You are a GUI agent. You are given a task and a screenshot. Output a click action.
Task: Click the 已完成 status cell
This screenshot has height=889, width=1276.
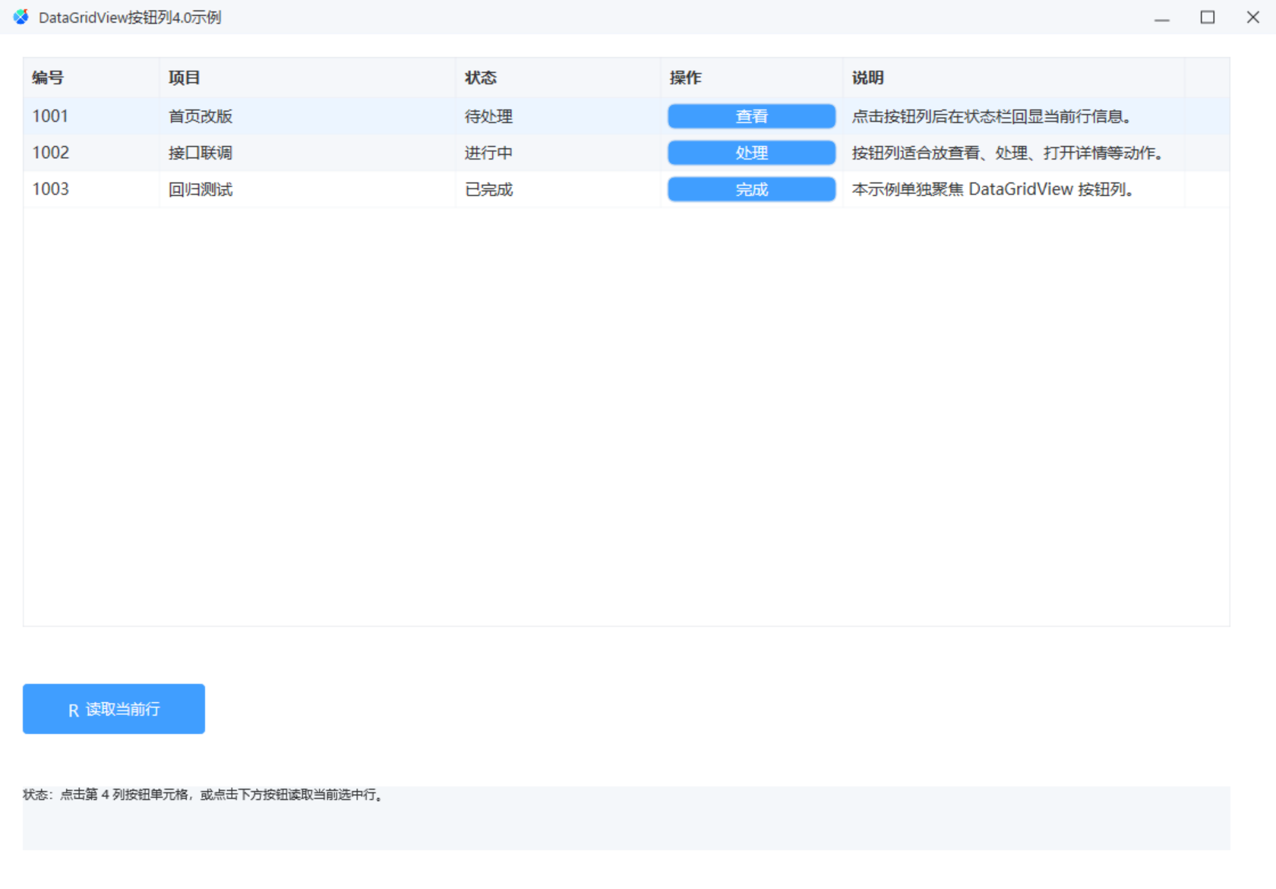(x=558, y=189)
